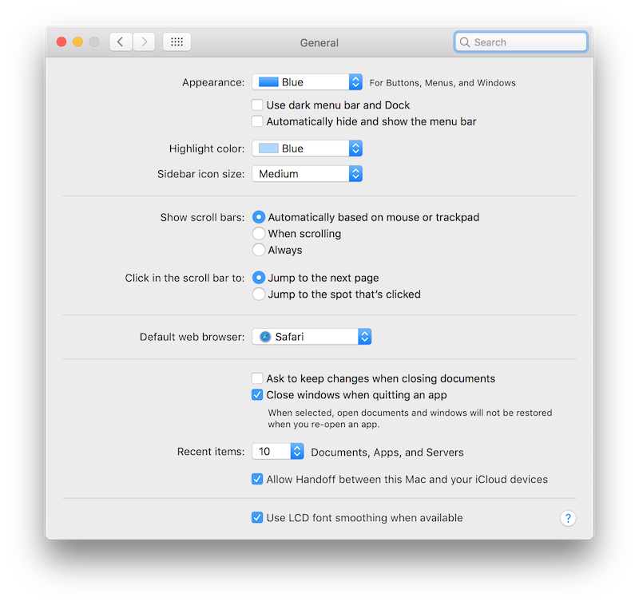Click the forward navigation arrow
639x605 pixels.
click(144, 42)
